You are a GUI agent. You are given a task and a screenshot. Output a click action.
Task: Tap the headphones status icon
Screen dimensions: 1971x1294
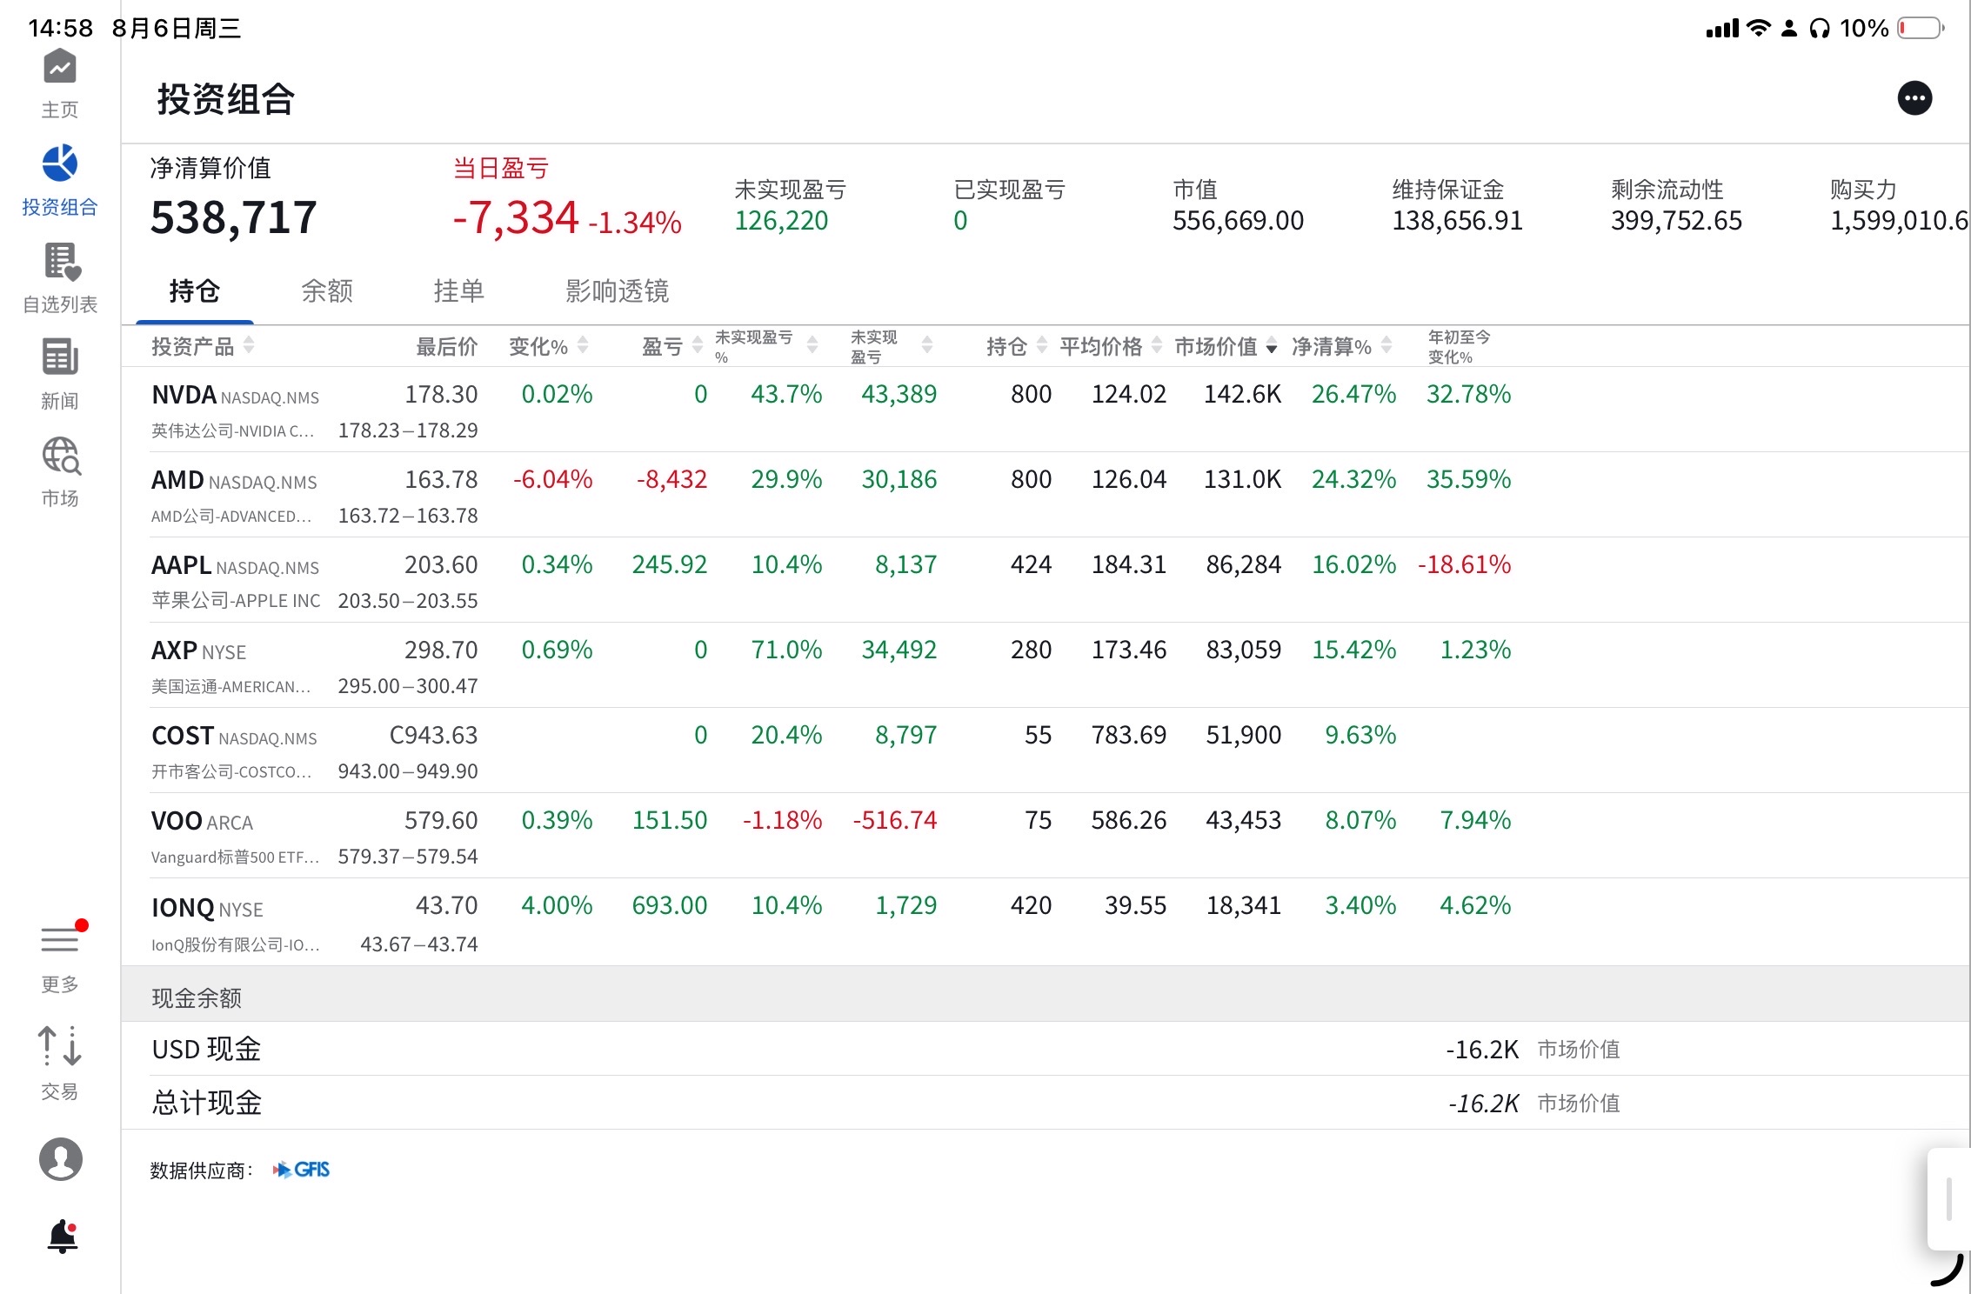click(x=1819, y=29)
